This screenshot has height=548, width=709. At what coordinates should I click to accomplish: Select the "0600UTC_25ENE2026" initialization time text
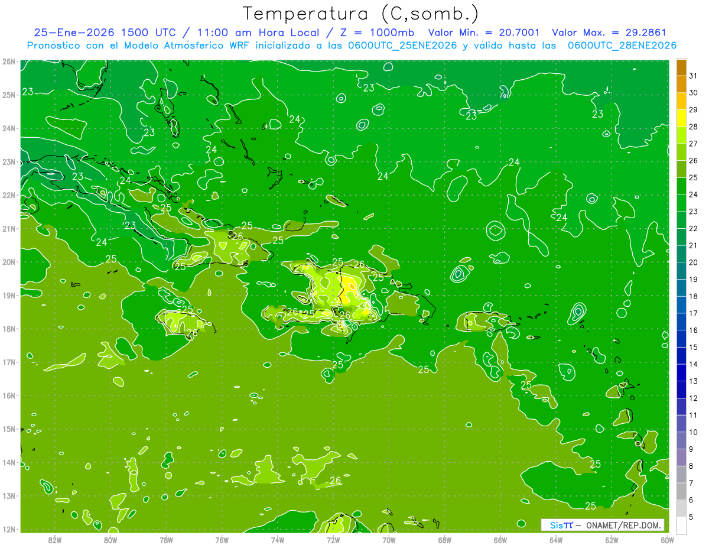click(403, 46)
